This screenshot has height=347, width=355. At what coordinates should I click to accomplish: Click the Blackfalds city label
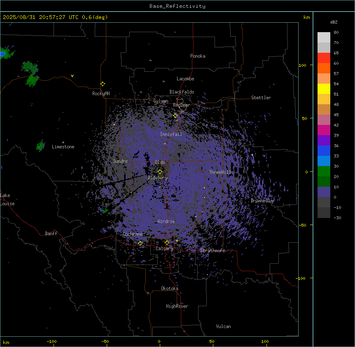coord(182,92)
